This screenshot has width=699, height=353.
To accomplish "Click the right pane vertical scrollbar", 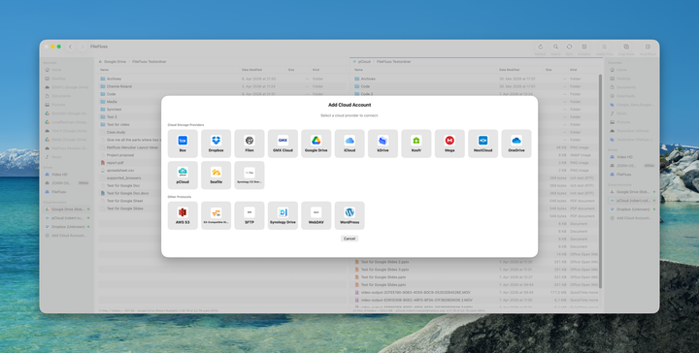I will [x=601, y=180].
